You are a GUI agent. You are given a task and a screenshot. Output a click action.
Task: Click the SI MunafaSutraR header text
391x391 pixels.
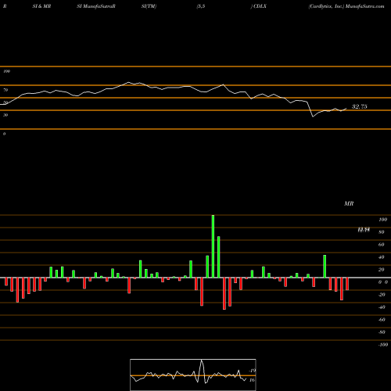coord(96,6)
